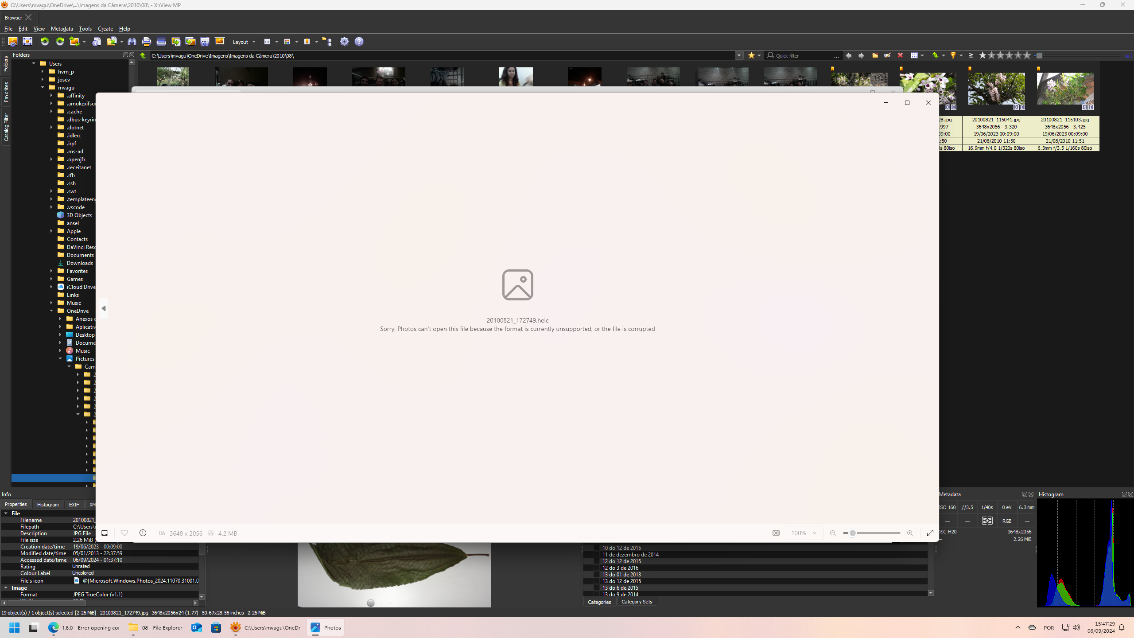Check the '11 de dezembro de 2014' category
The height and width of the screenshot is (638, 1134).
597,555
